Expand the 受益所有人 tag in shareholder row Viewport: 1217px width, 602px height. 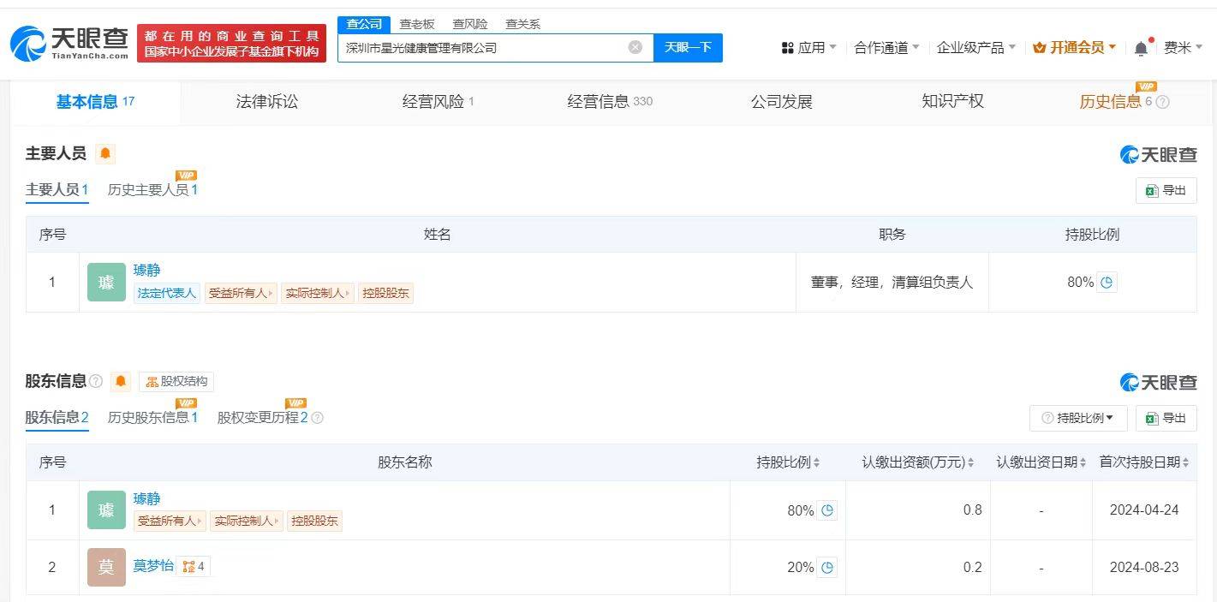(170, 521)
